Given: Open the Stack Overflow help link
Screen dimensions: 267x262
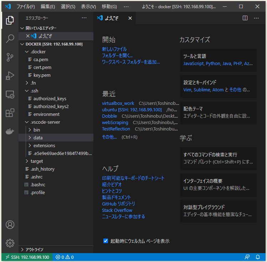Looking at the screenshot, I should pos(117,210).
